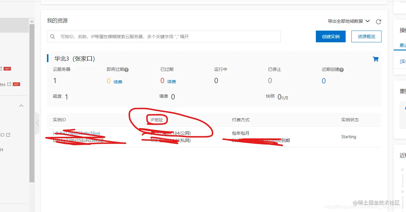Open the 资源概览 page
Image resolution: width=406 pixels, height=212 pixels.
pos(366,36)
